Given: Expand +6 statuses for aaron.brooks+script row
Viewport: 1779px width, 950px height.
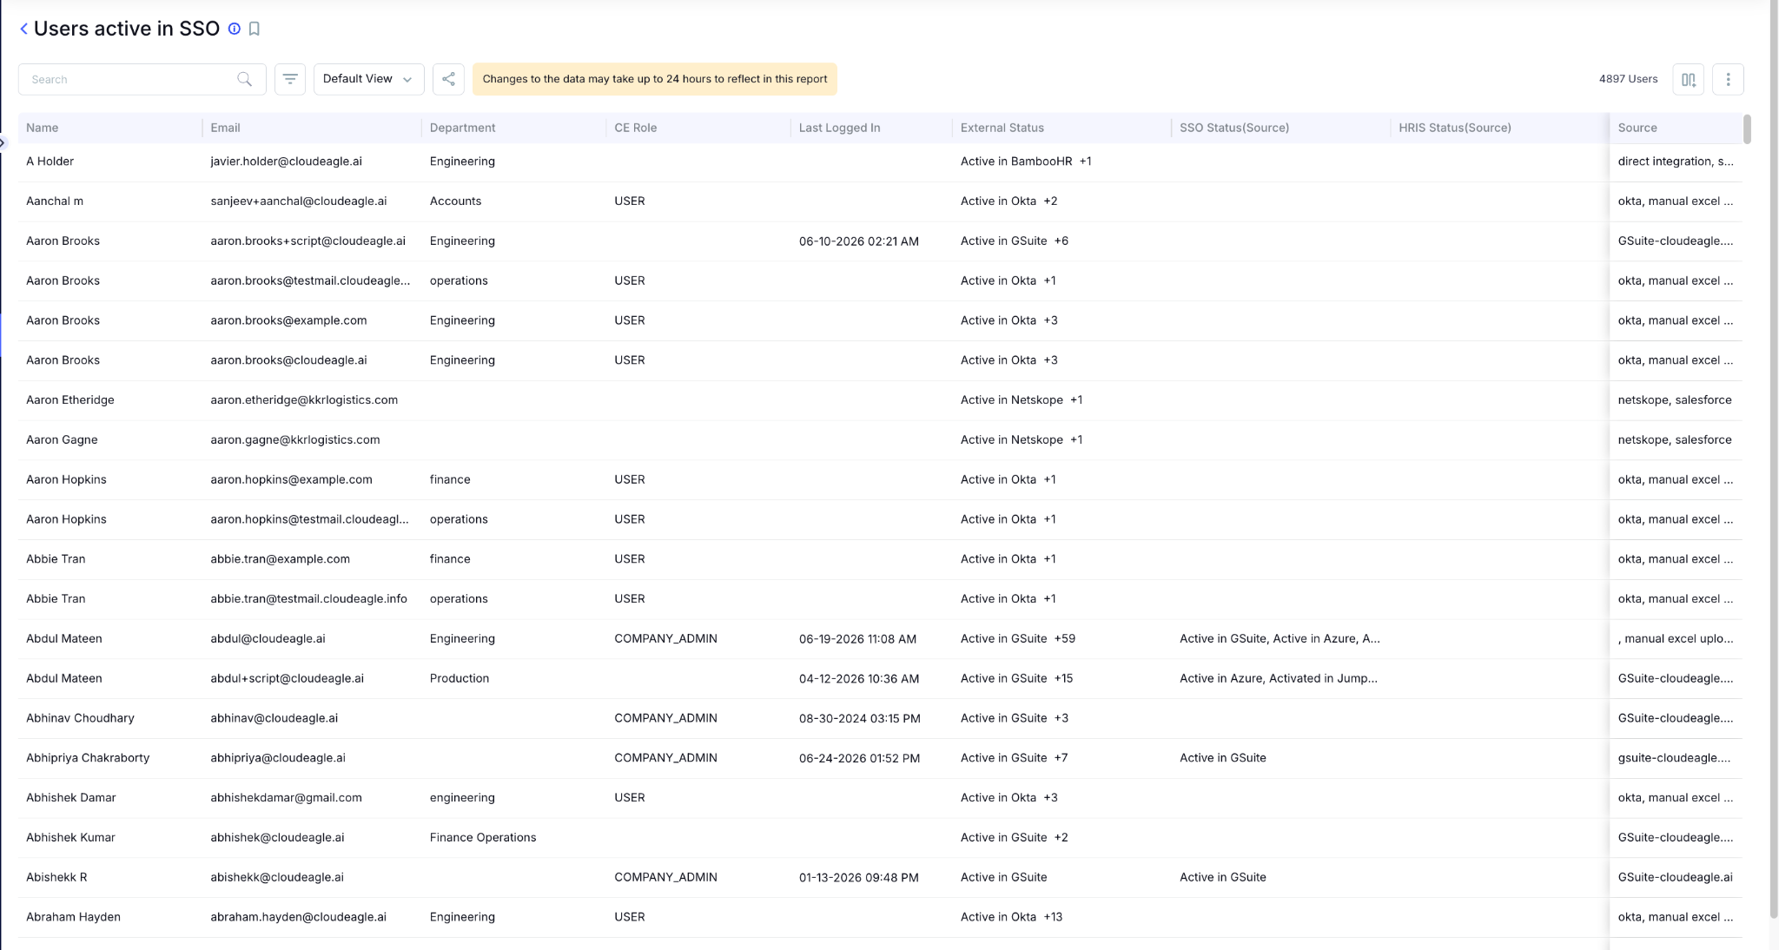Looking at the screenshot, I should tap(1061, 241).
